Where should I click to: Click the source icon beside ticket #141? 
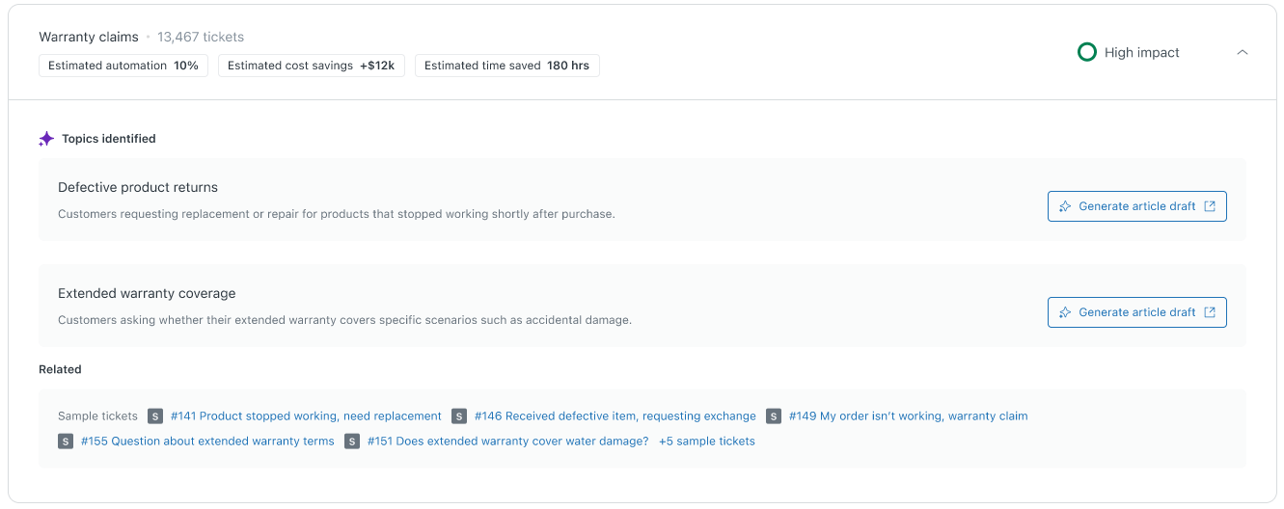tap(155, 416)
